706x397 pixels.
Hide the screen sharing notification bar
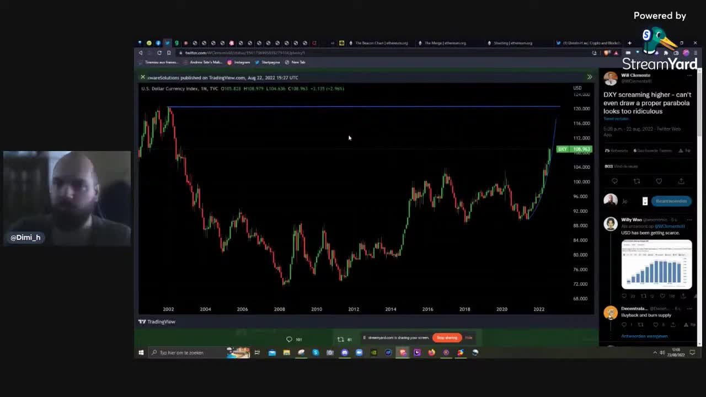(468, 337)
